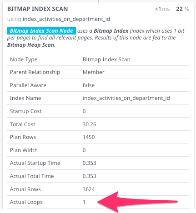Screen dimensions: 196x213
Task: Click the Actual Startup Time value
Action: [89, 163]
